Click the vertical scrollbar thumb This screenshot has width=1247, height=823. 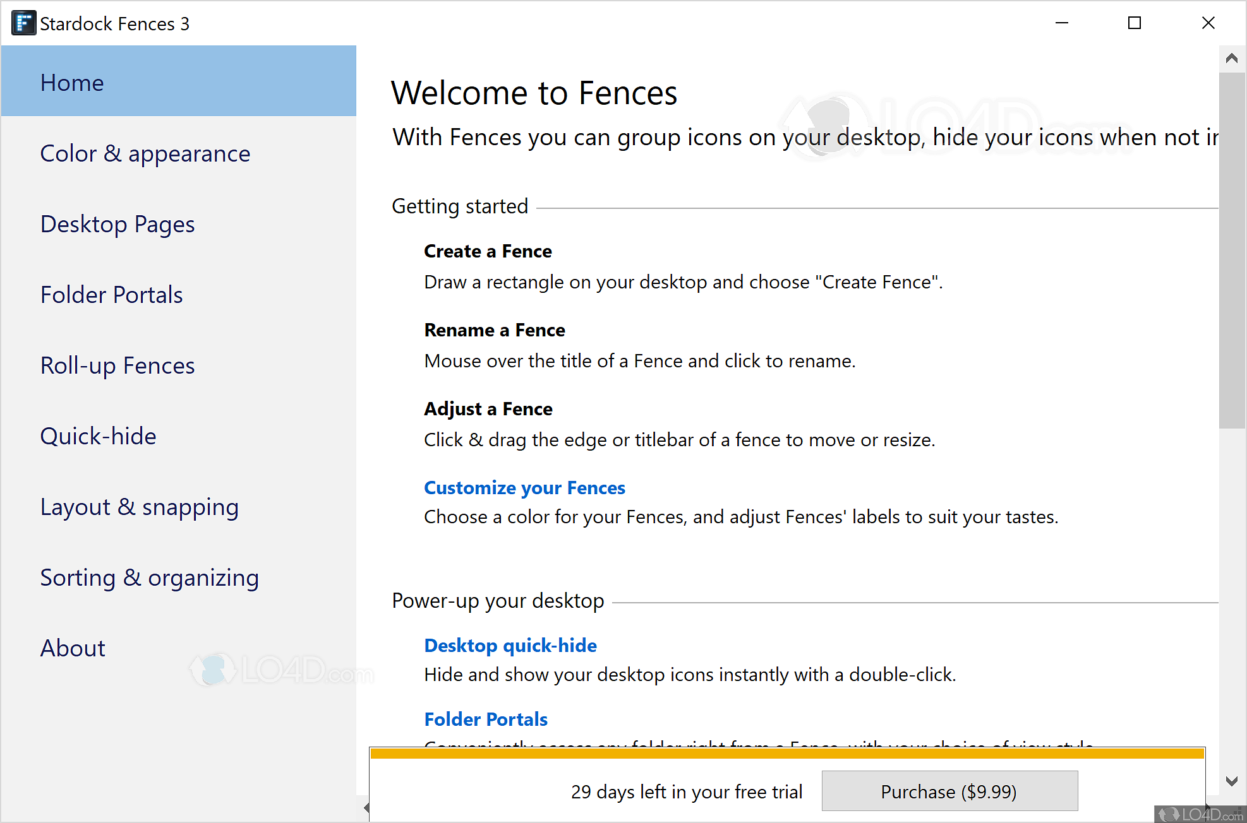pyautogui.click(x=1231, y=250)
